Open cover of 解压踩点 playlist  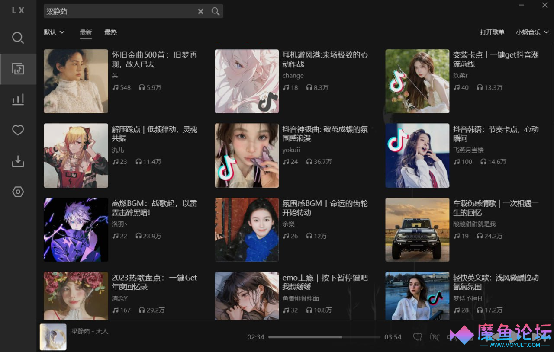coord(76,156)
